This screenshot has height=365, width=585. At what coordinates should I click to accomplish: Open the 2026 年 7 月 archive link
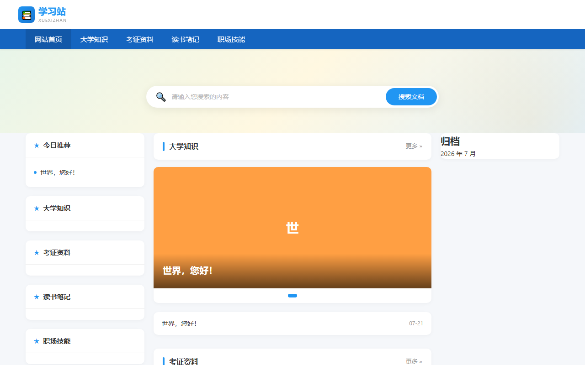click(x=458, y=154)
